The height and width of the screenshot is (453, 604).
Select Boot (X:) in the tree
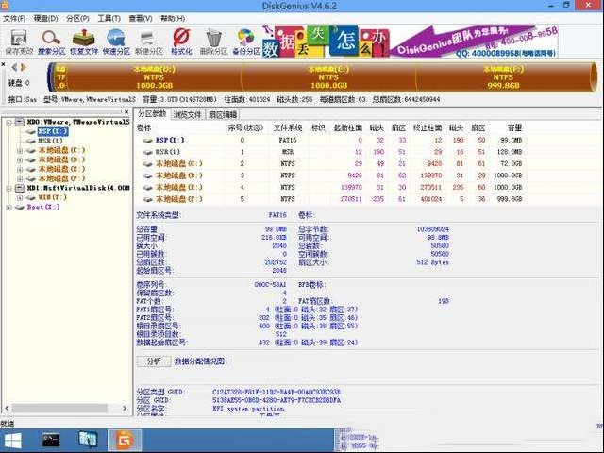pyautogui.click(x=42, y=207)
